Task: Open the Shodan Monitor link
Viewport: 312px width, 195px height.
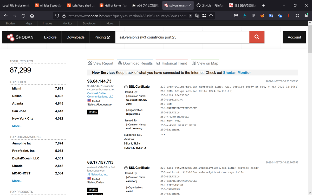Action: pos(237,73)
